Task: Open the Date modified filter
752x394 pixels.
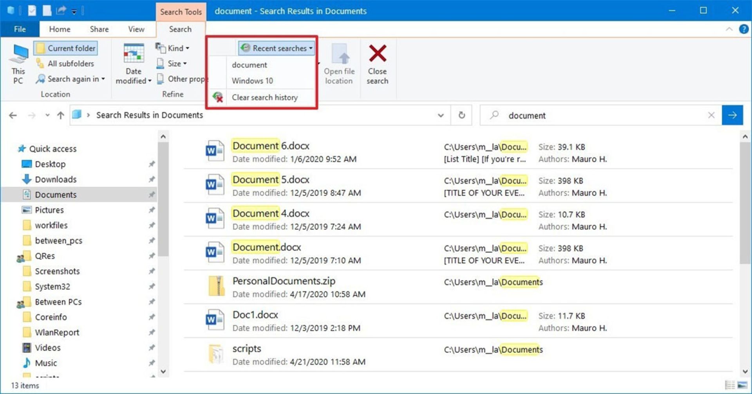Action: (x=133, y=64)
